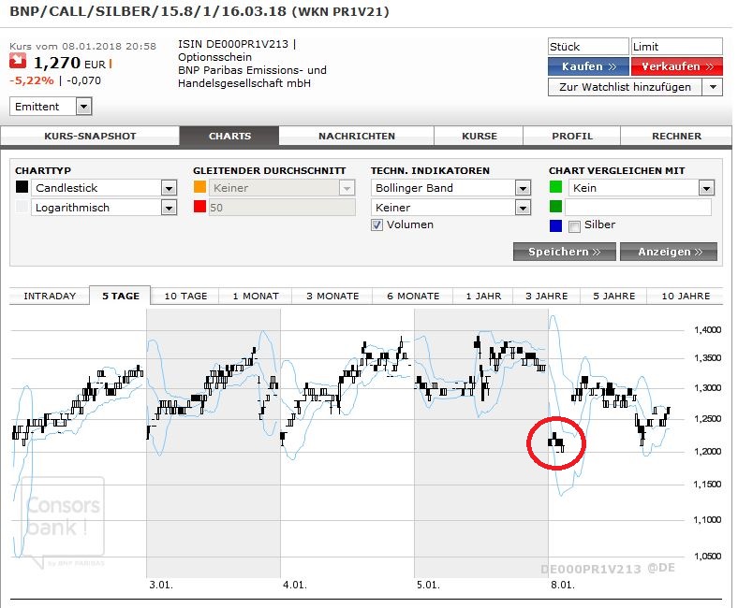Image resolution: width=738 pixels, height=608 pixels.
Task: Open the Emittent dropdown
Action: [x=51, y=107]
